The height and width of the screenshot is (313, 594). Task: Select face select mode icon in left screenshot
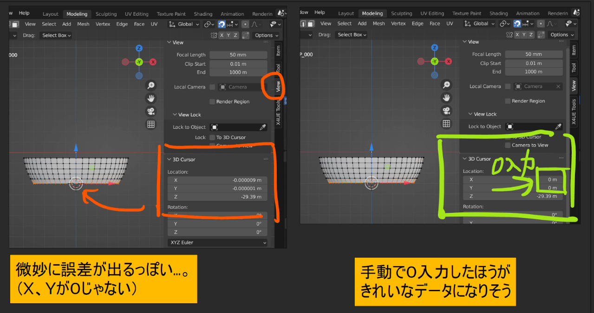15,24
